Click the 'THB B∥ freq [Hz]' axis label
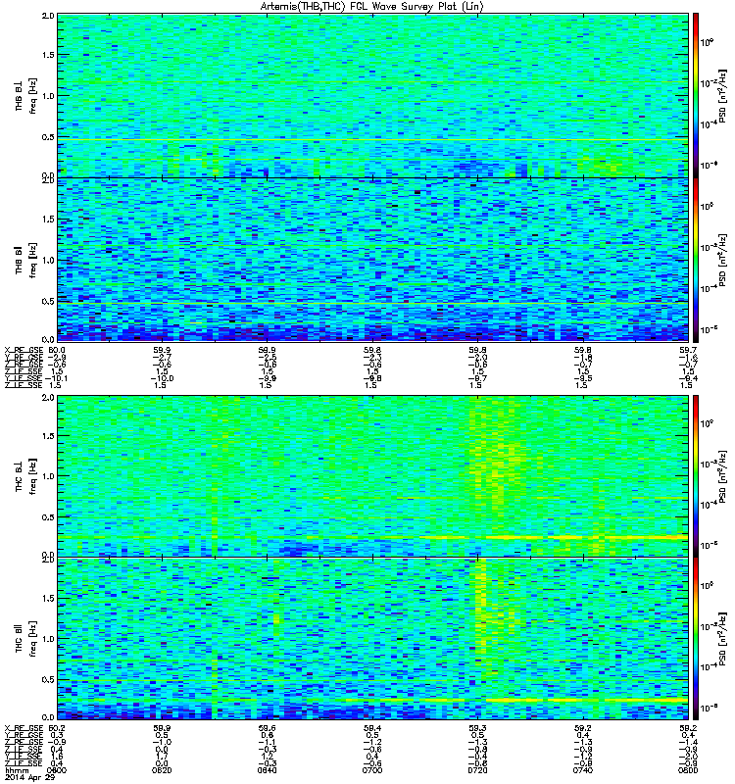 click(x=25, y=260)
